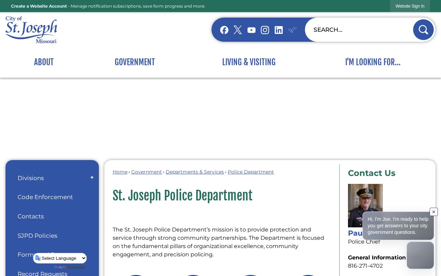Open Divisions in the sidebar

[x=31, y=178]
